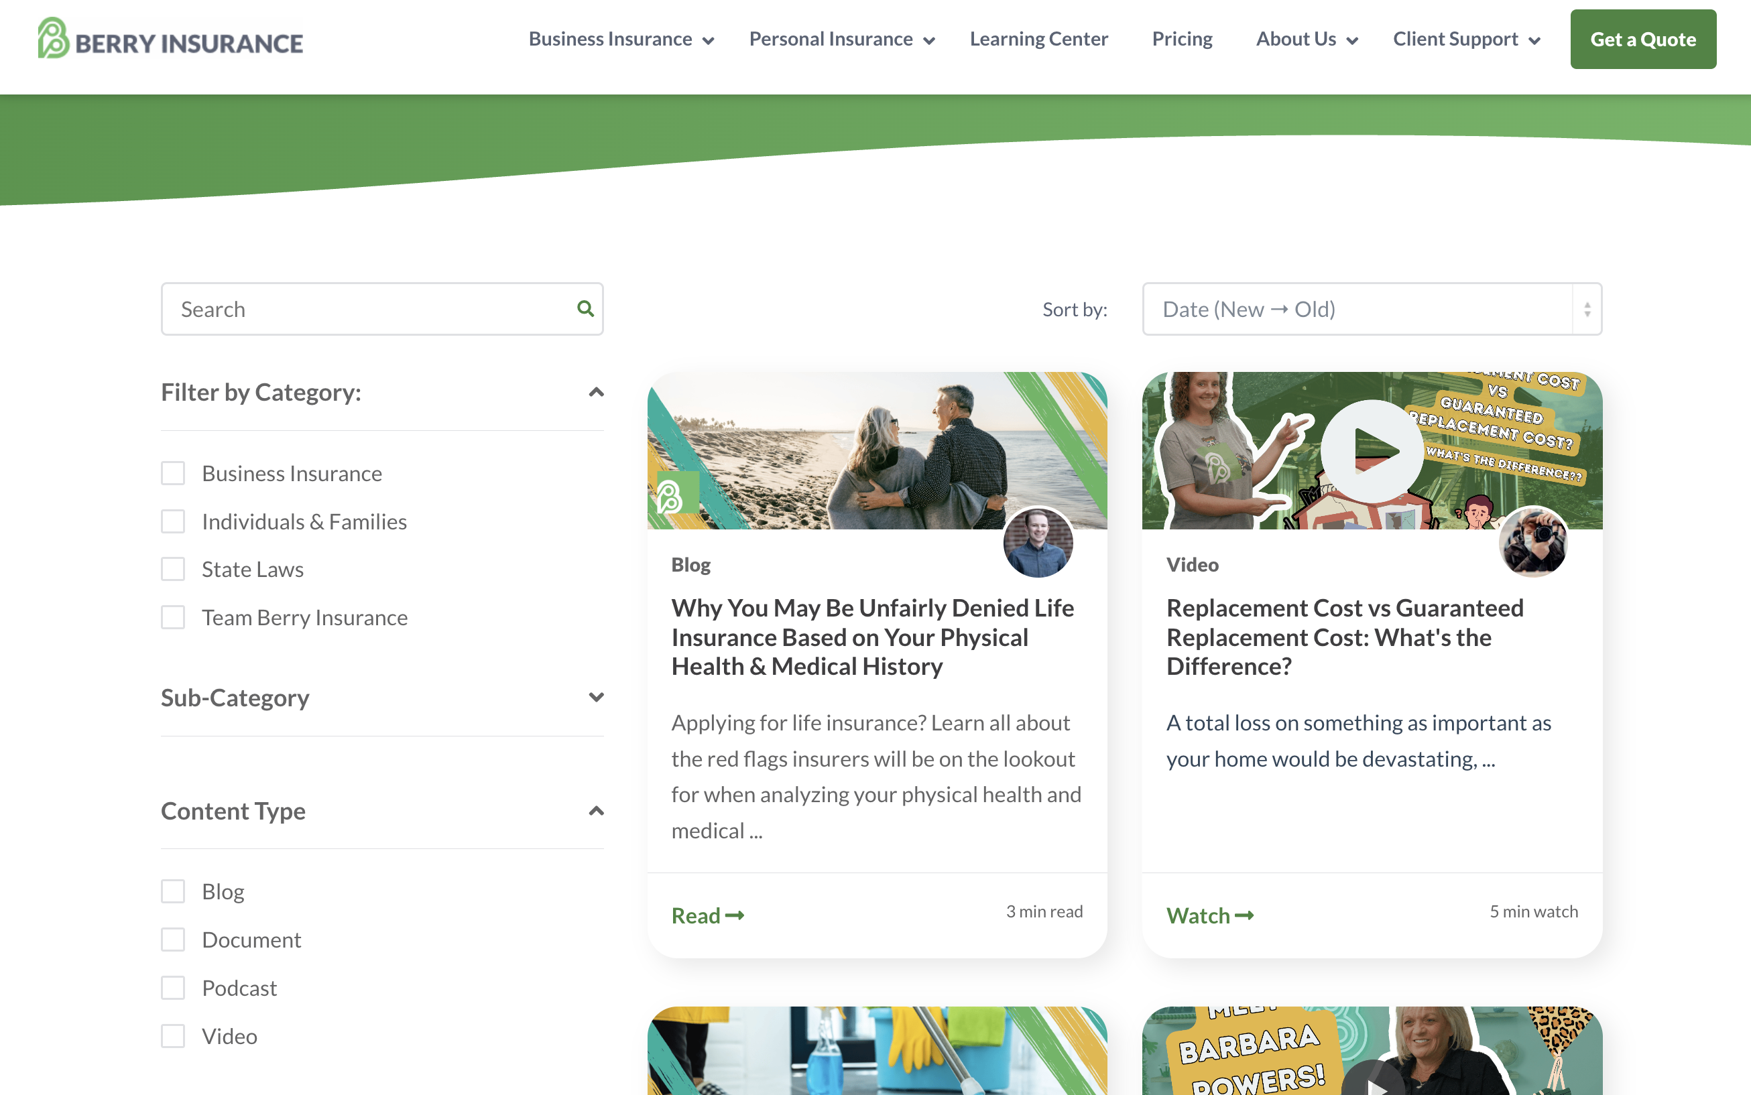
Task: Click the arrow next to Watch
Action: coord(1245,915)
